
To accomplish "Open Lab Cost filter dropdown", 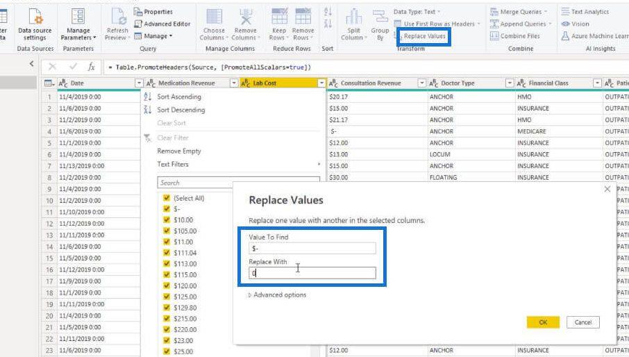I will (321, 83).
